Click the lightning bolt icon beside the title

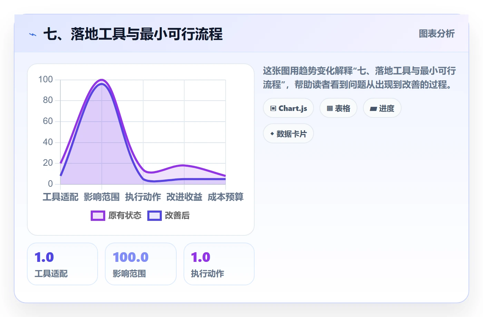[x=33, y=34]
